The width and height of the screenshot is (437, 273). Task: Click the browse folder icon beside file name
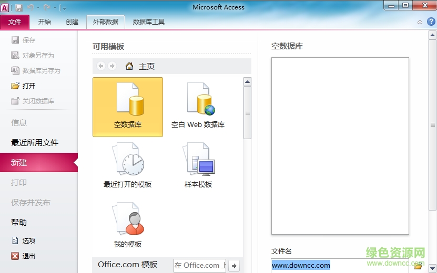(x=418, y=266)
